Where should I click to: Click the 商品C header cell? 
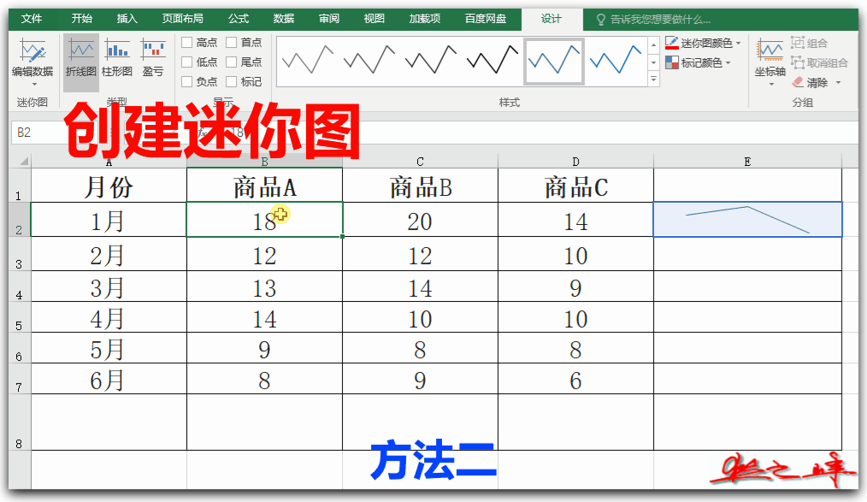575,186
